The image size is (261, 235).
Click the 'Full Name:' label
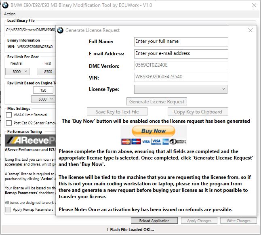(101, 42)
